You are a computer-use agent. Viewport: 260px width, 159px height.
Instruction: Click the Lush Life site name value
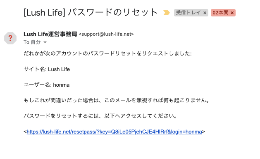(x=59, y=69)
